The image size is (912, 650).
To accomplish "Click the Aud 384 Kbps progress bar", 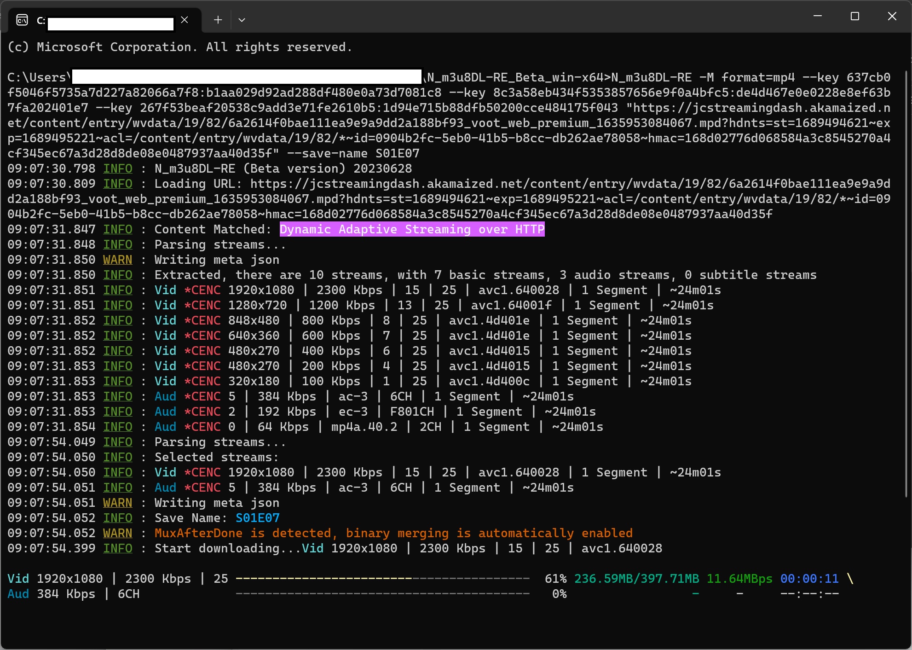I will click(x=382, y=594).
